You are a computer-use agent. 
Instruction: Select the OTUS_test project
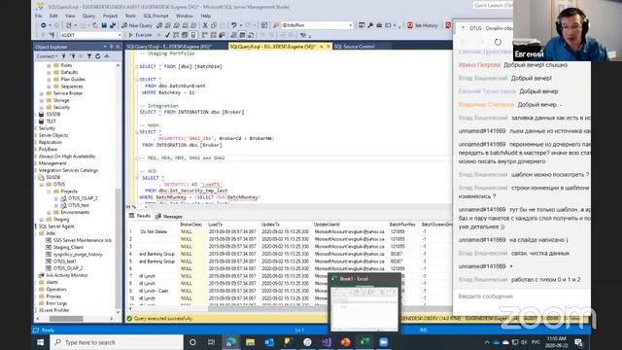click(78, 205)
